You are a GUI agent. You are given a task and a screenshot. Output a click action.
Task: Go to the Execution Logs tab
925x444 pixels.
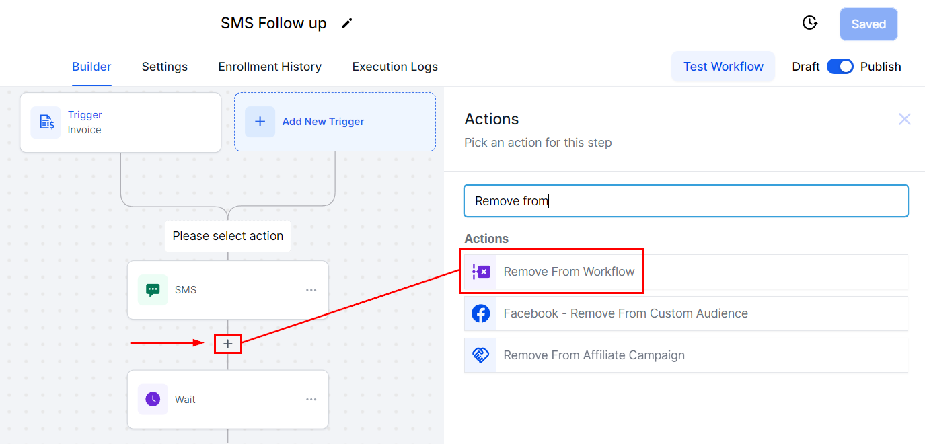coord(395,67)
